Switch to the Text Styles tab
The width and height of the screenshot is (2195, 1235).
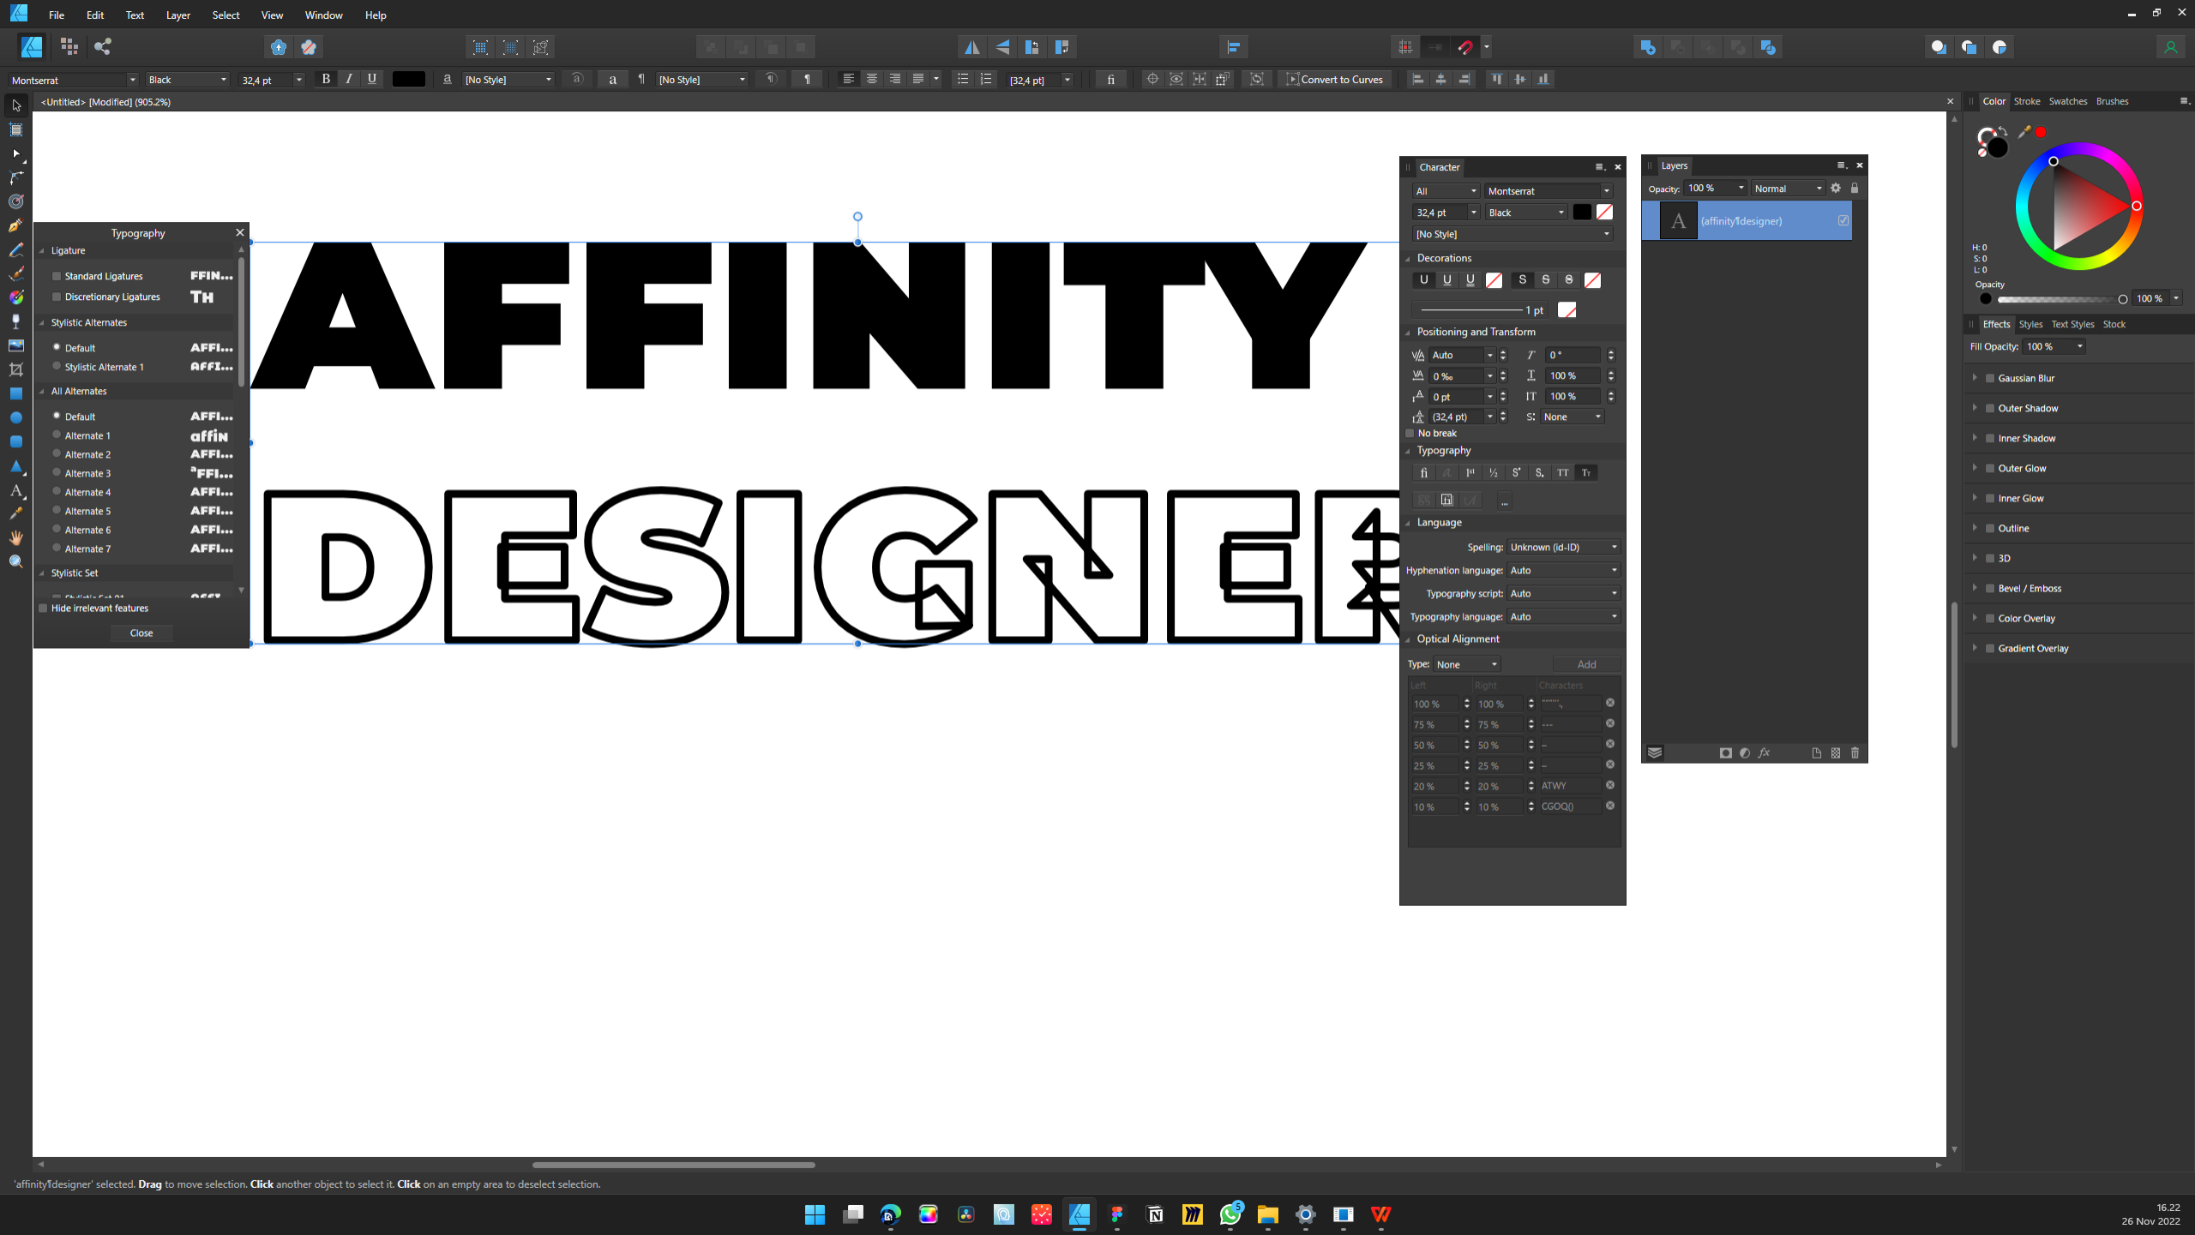point(2072,324)
